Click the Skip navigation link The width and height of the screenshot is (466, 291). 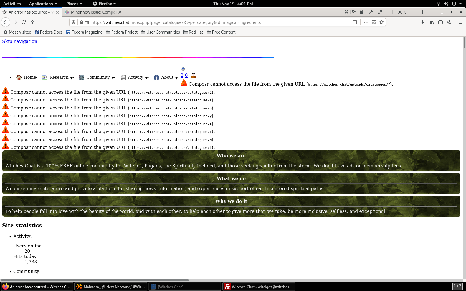click(x=19, y=41)
